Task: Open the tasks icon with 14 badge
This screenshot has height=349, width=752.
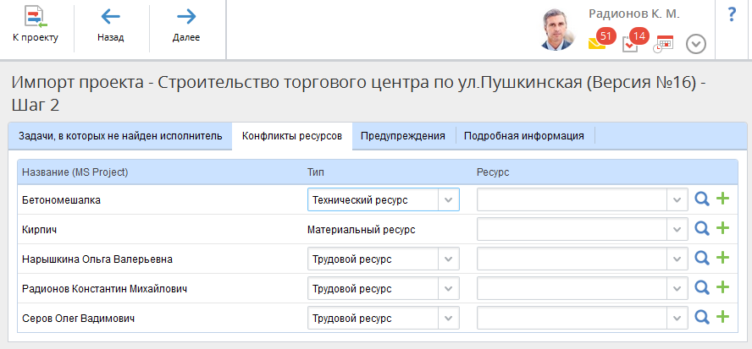Action: pyautogui.click(x=631, y=42)
